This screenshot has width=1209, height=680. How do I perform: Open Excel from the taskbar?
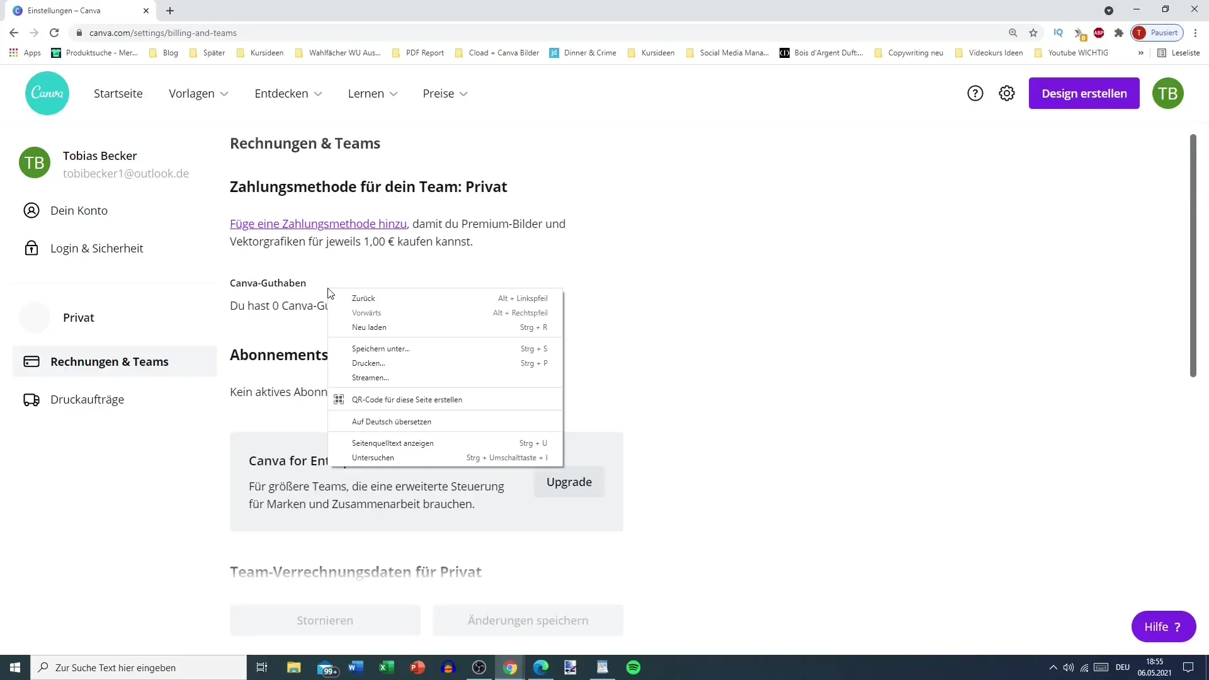pyautogui.click(x=387, y=667)
